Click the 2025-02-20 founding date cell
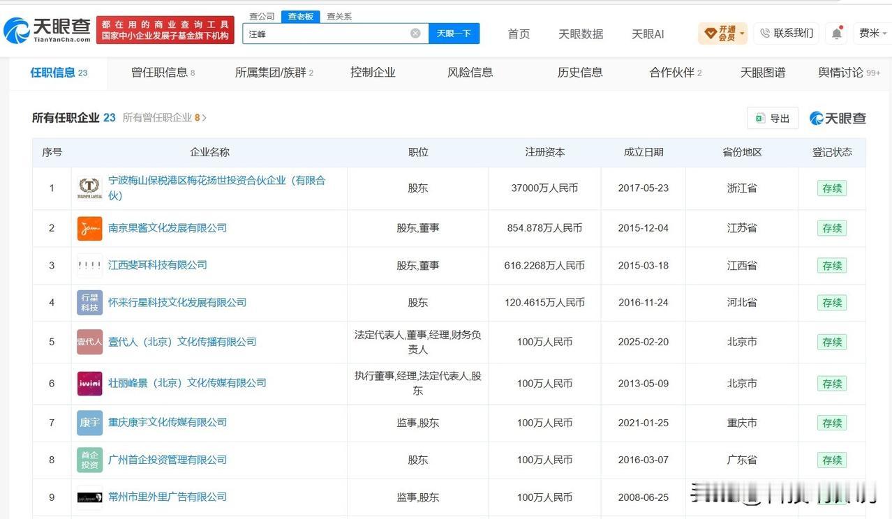This screenshot has height=519, width=892. (x=644, y=342)
